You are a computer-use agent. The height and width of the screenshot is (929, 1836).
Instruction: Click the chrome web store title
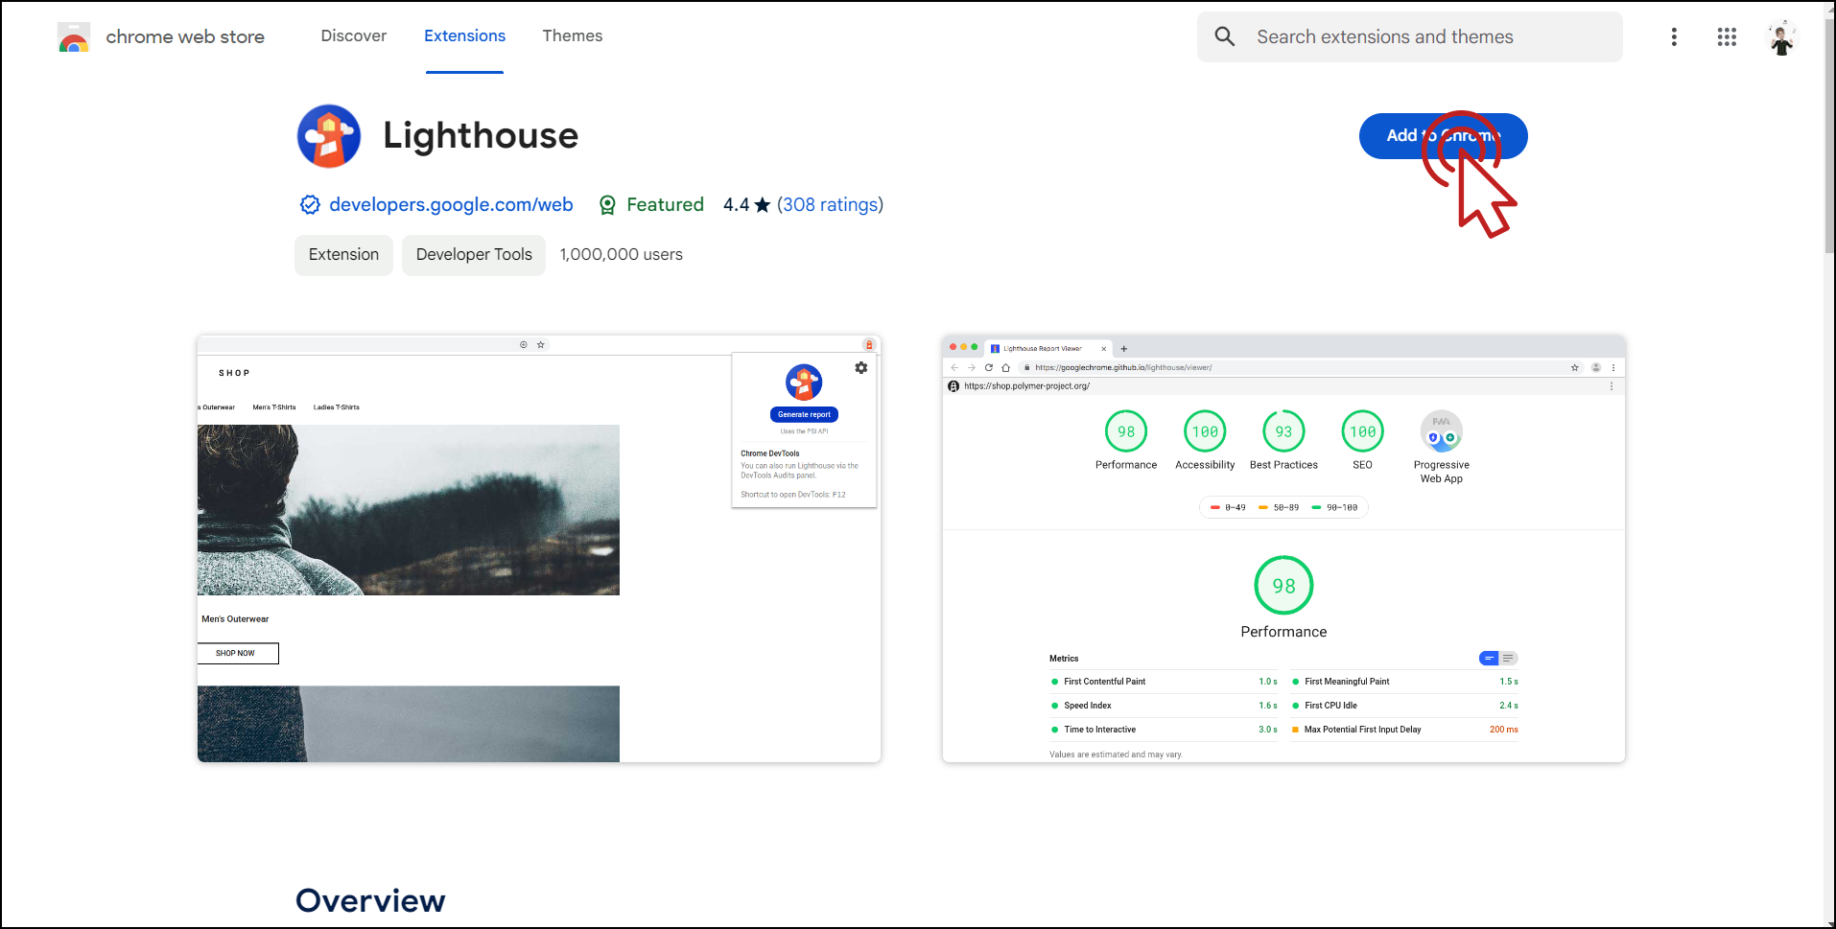185,36
